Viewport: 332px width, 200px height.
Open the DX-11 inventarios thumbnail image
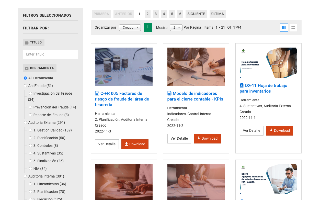point(268,63)
